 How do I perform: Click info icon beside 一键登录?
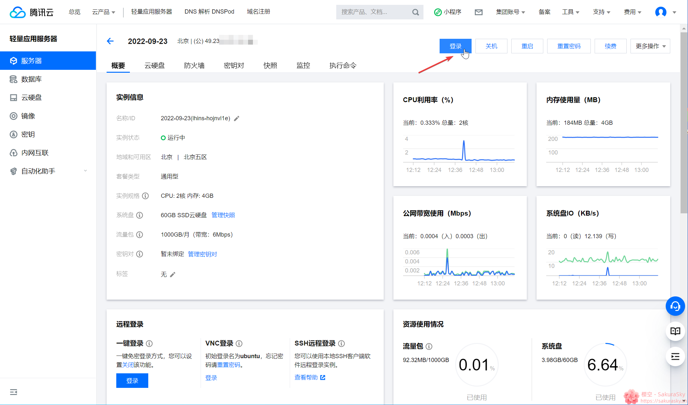tap(149, 344)
